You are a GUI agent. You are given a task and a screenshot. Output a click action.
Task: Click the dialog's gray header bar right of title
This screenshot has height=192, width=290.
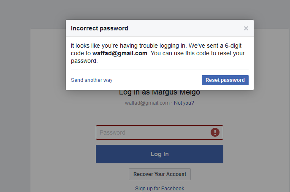(x=186, y=29)
